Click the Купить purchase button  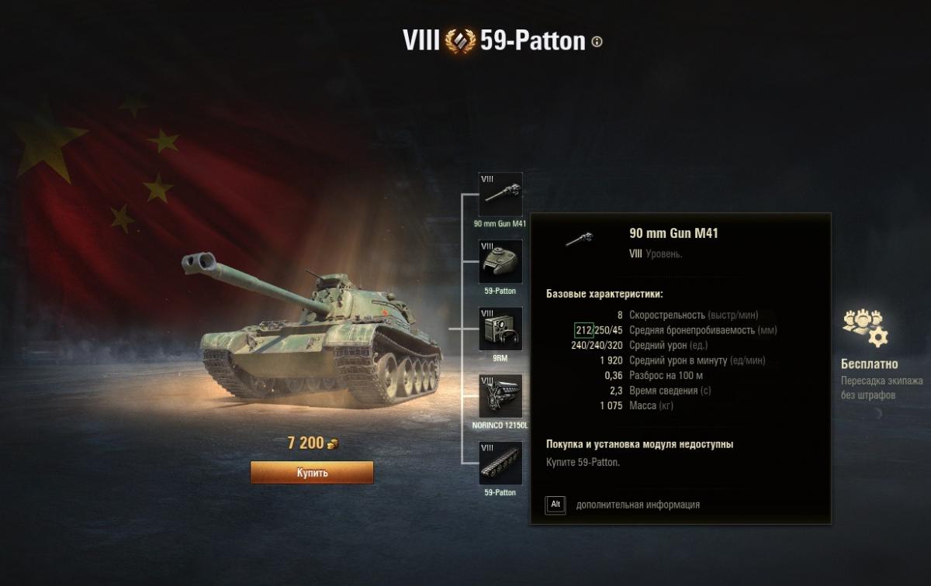312,472
